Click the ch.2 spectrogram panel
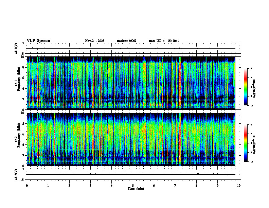The height and width of the screenshot is (208, 269). 131,139
